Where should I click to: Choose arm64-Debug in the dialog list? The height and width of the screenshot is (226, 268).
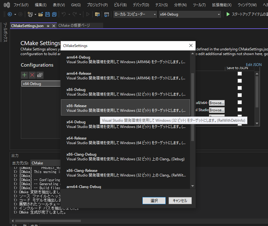(x=126, y=59)
